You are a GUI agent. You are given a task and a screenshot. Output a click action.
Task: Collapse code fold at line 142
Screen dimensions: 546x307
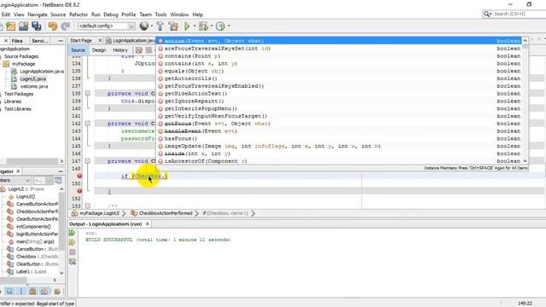point(87,124)
